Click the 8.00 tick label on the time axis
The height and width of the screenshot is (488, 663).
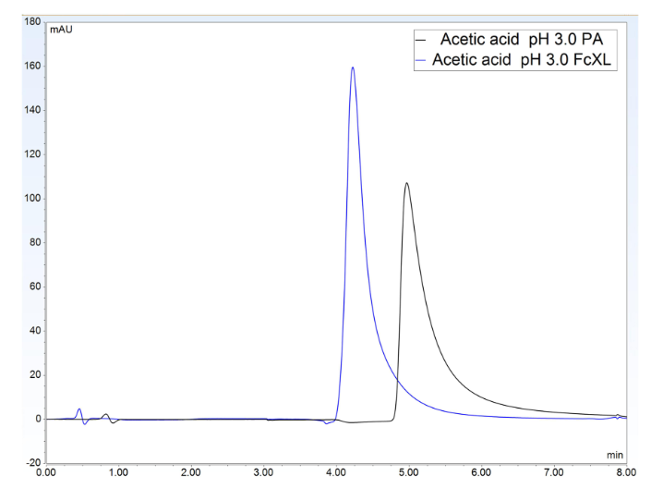625,471
